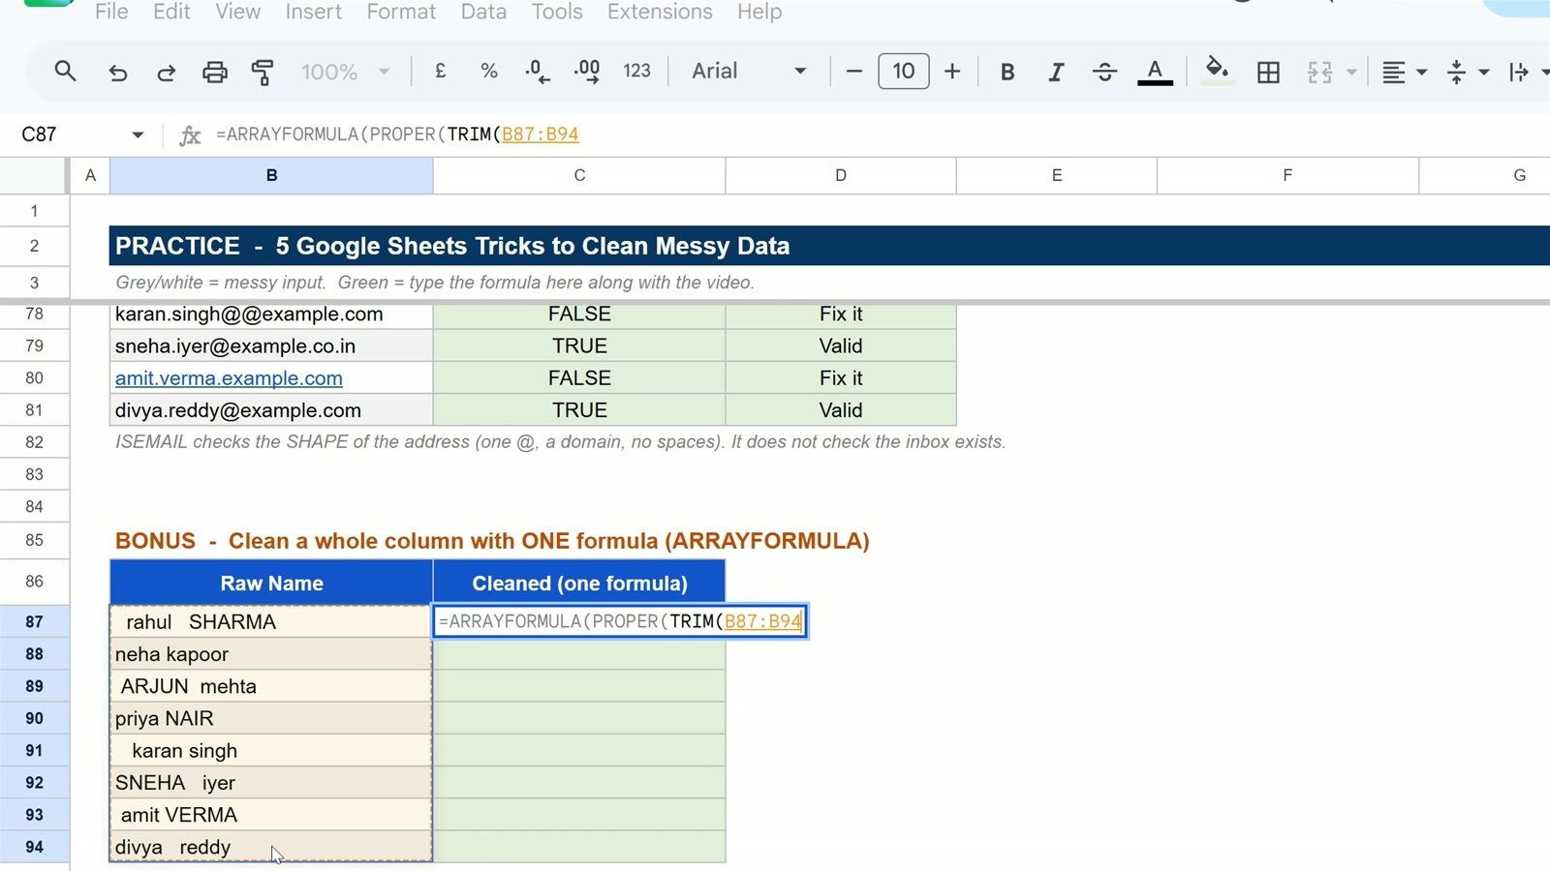This screenshot has height=871, width=1550.
Task: Select row 82 header
Action: click(35, 442)
